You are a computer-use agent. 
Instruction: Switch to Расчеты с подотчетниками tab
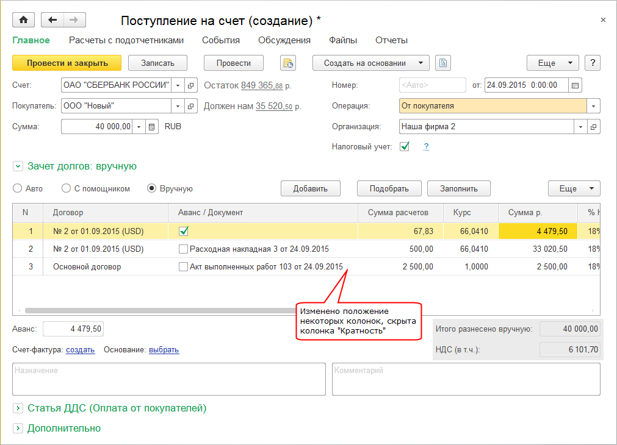coord(126,40)
